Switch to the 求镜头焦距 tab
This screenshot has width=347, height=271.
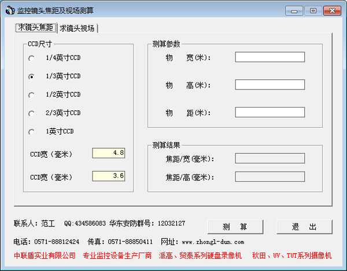point(36,28)
